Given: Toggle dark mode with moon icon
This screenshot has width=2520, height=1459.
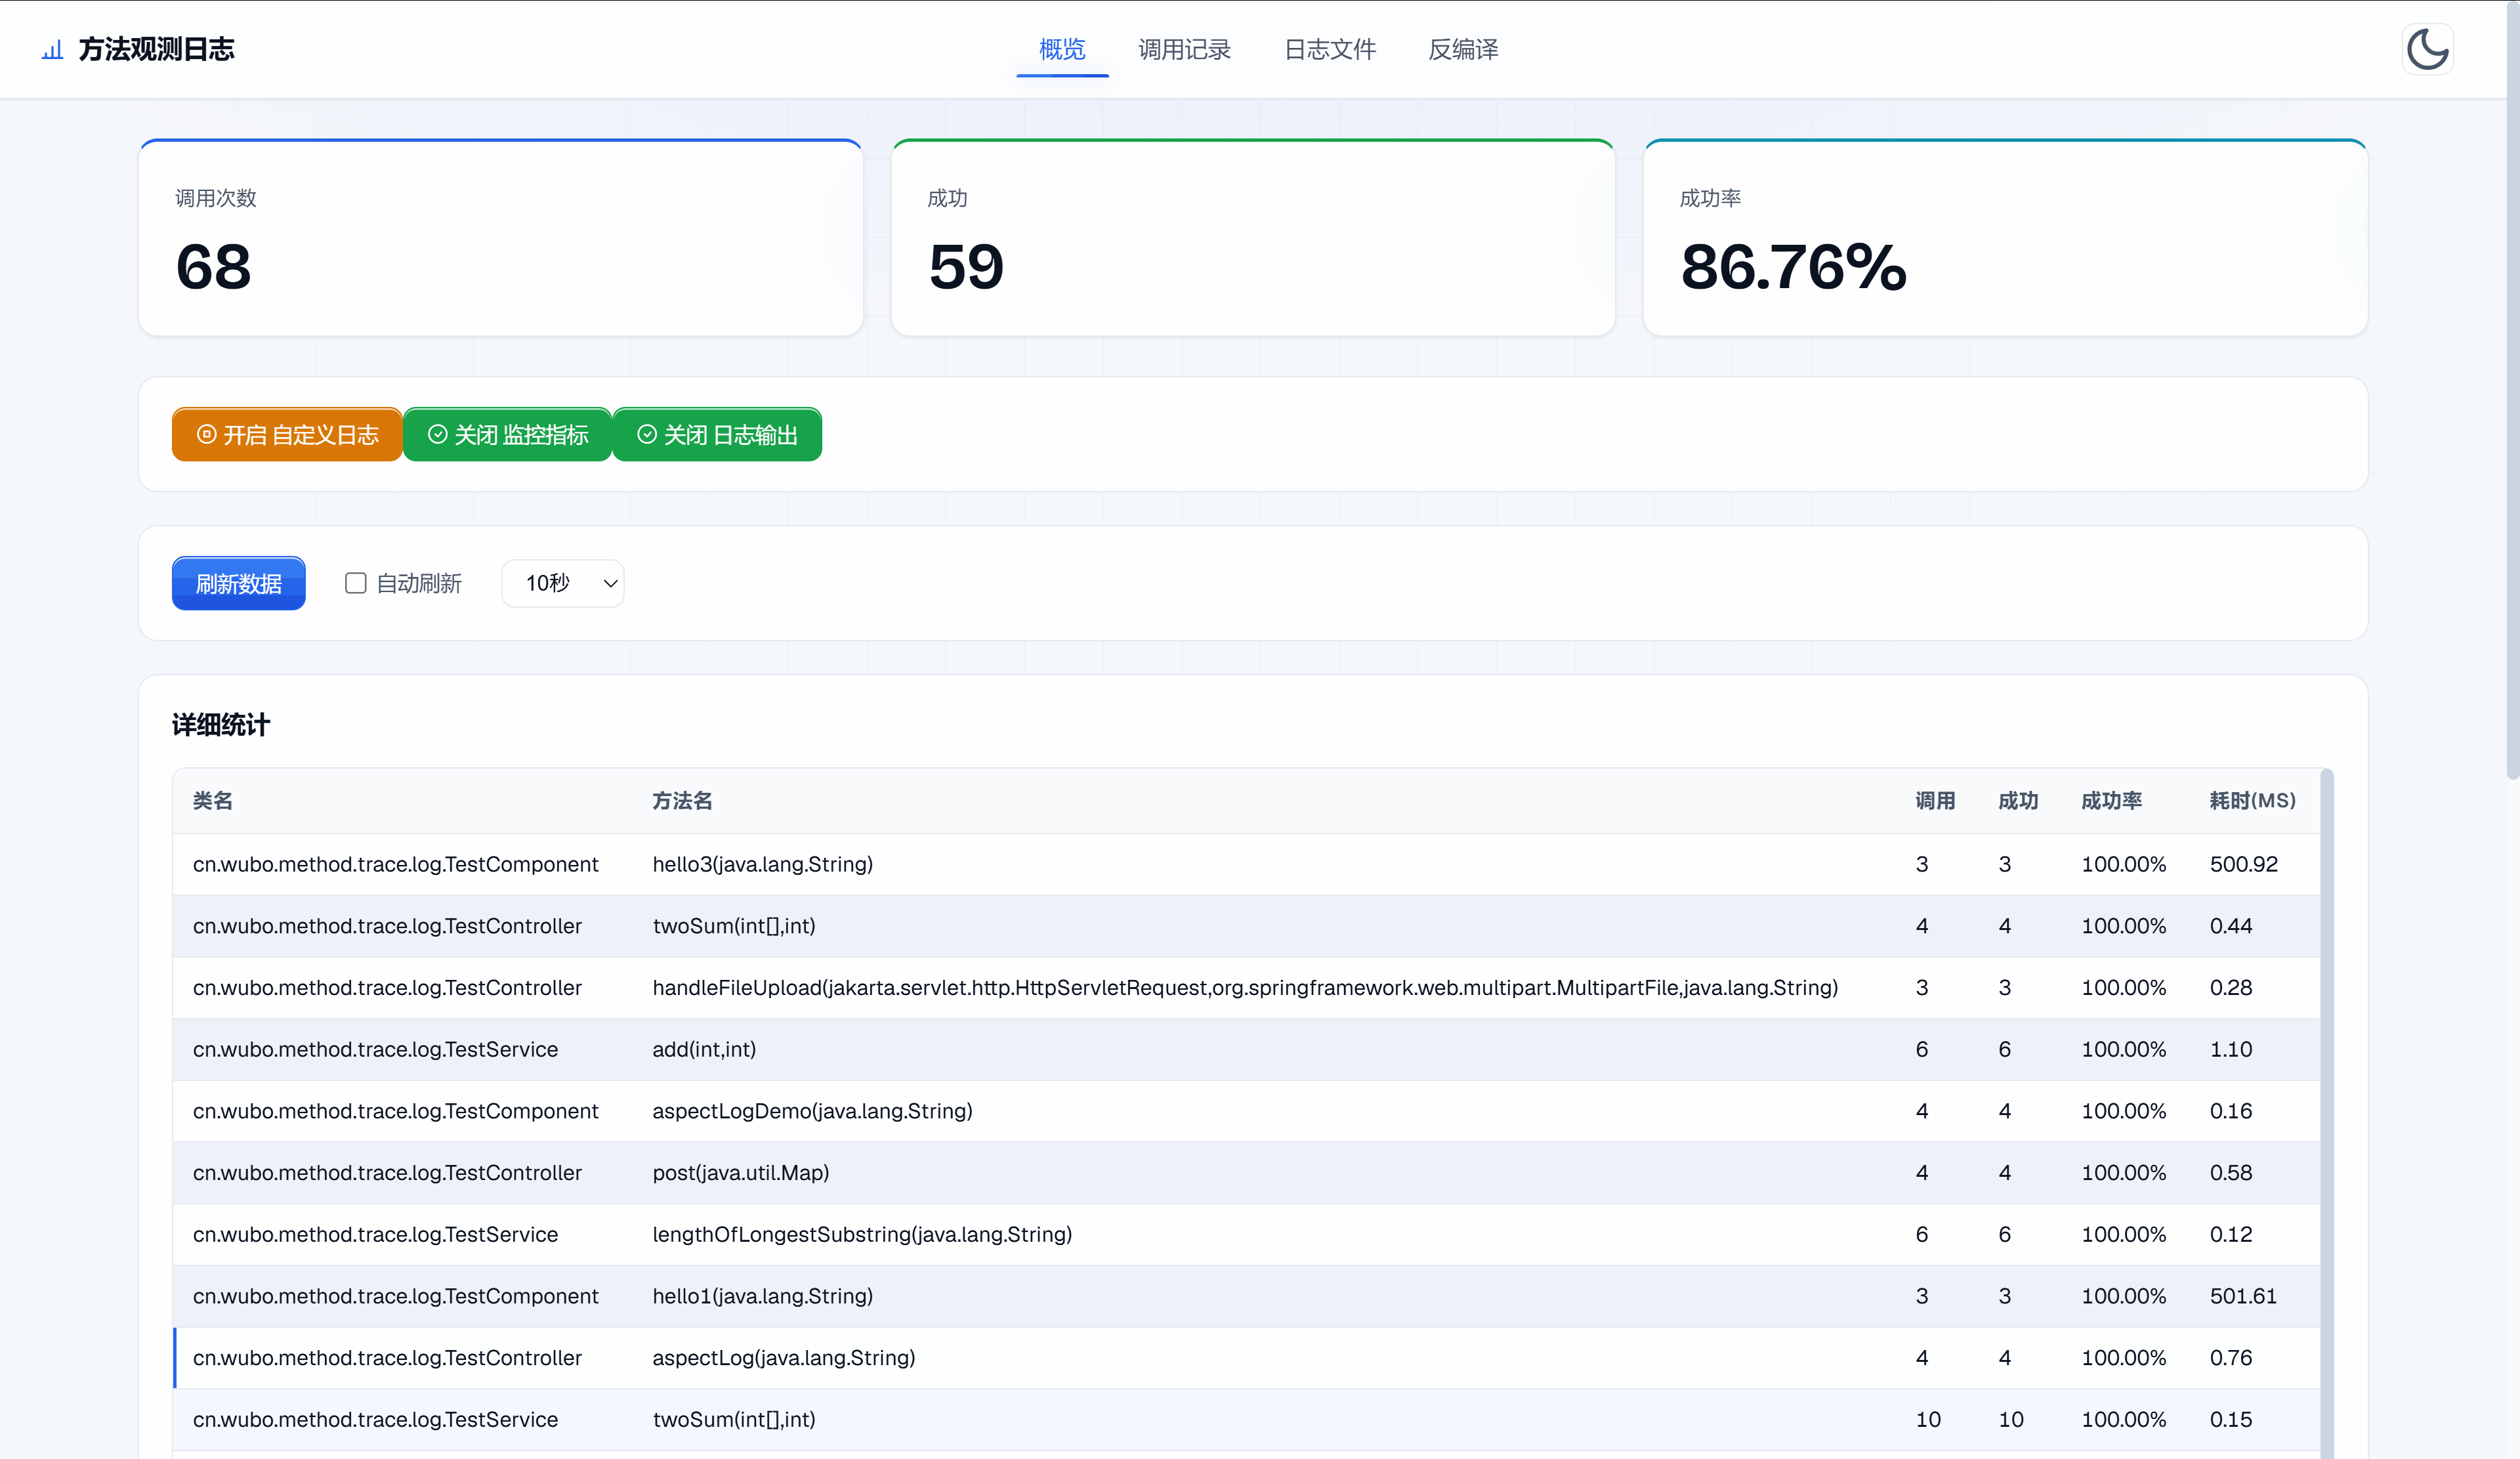Looking at the screenshot, I should (2427, 49).
